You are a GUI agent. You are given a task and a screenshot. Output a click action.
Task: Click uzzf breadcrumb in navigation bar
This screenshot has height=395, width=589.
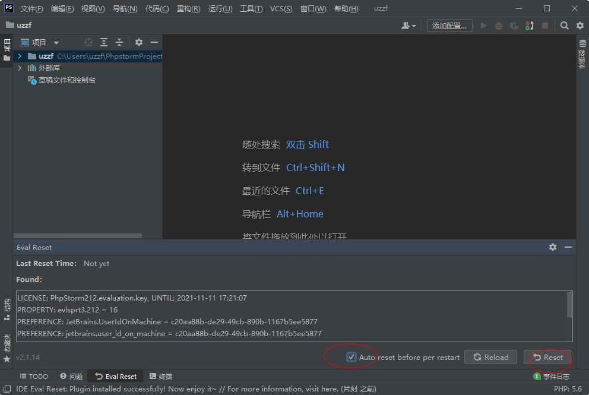[19, 25]
